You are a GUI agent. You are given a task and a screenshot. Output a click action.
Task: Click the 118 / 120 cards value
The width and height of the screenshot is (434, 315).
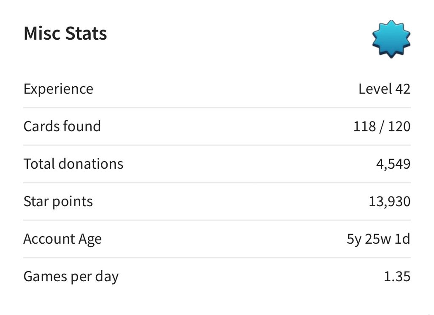[382, 127]
